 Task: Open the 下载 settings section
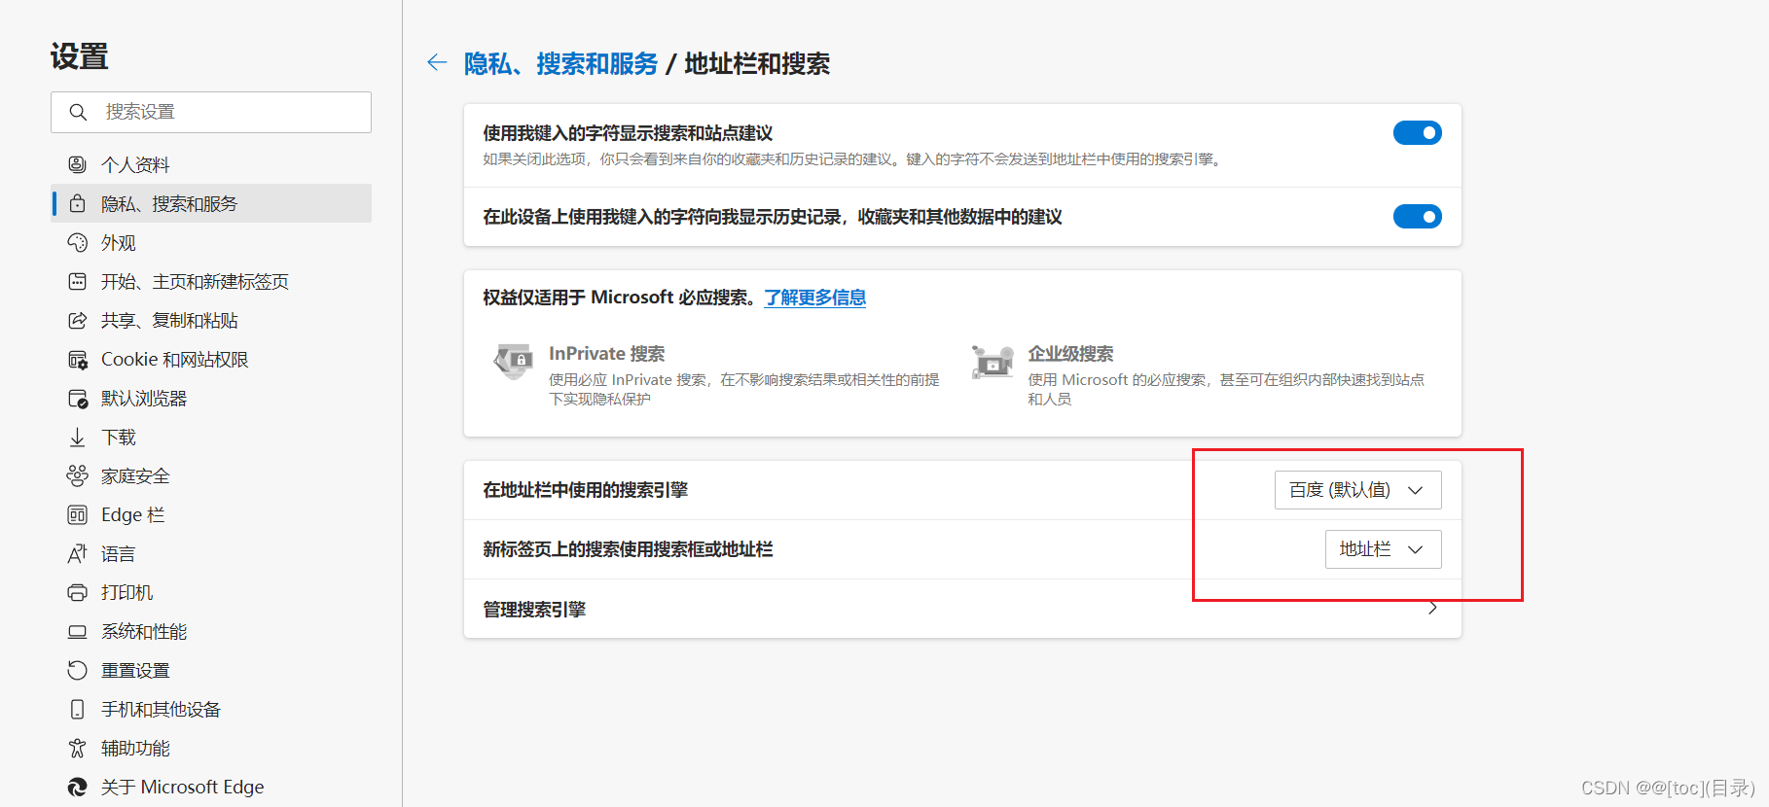[211, 437]
